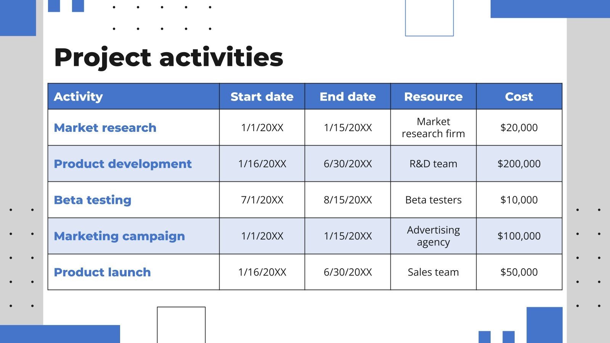Click the "Cost" column header
The width and height of the screenshot is (610, 343).
519,96
